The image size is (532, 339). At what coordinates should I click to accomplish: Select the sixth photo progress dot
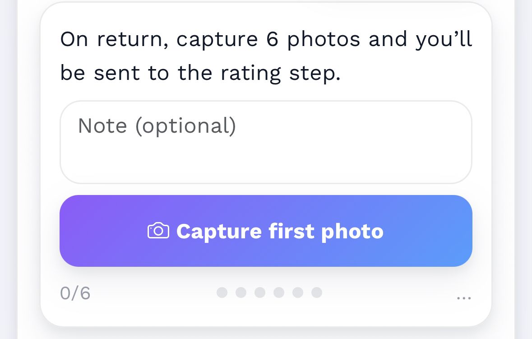point(316,293)
